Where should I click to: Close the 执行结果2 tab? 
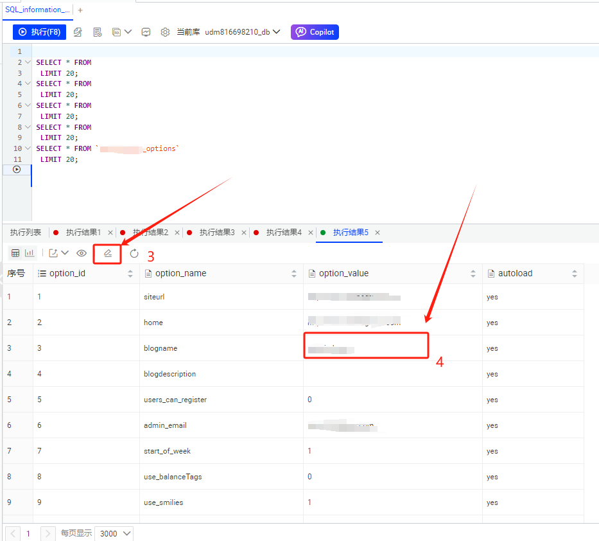coord(177,233)
